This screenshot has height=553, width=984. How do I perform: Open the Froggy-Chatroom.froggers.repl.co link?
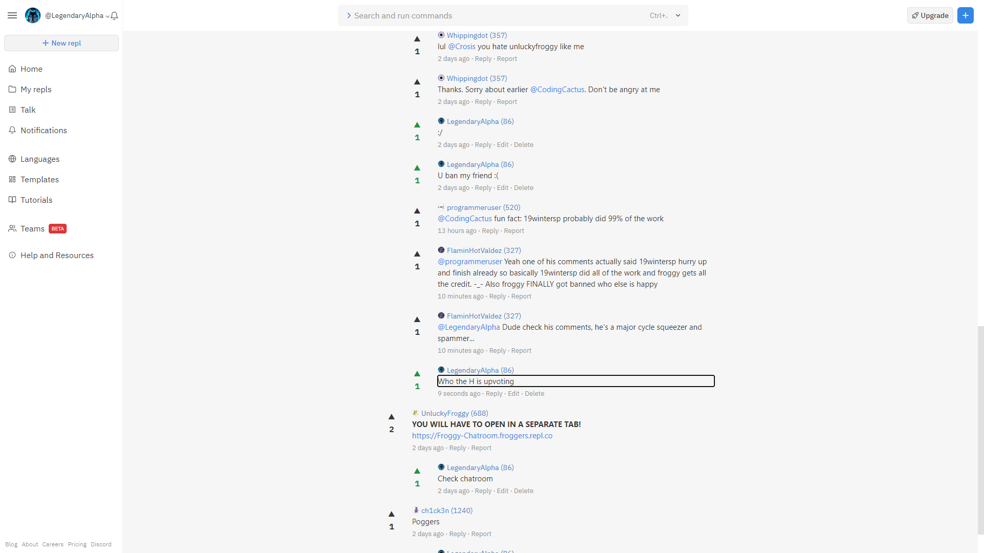tap(482, 436)
